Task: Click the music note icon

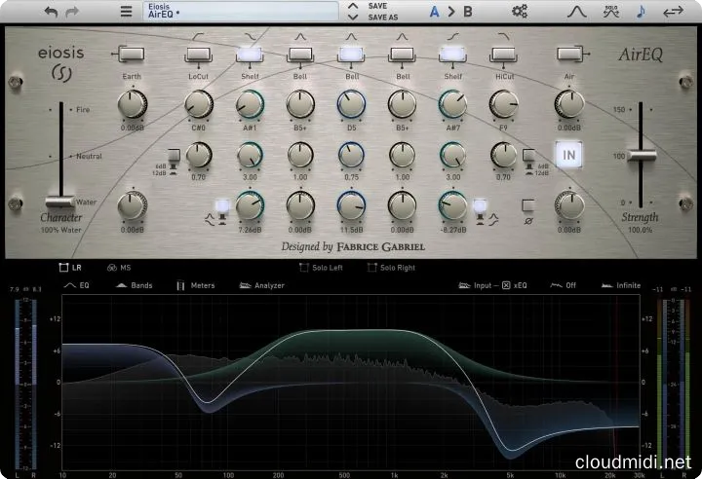Action: (640, 12)
